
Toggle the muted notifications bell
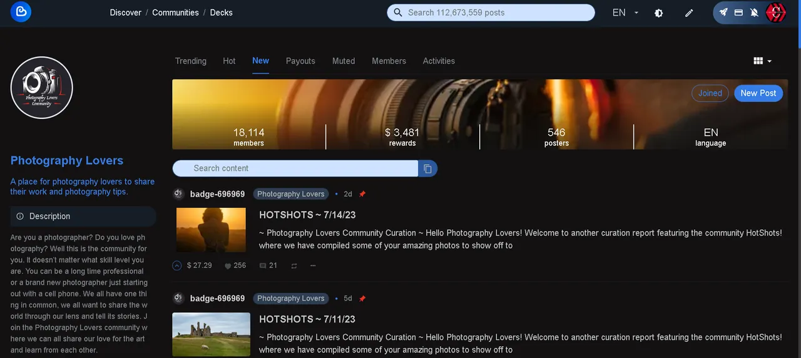pyautogui.click(x=754, y=13)
